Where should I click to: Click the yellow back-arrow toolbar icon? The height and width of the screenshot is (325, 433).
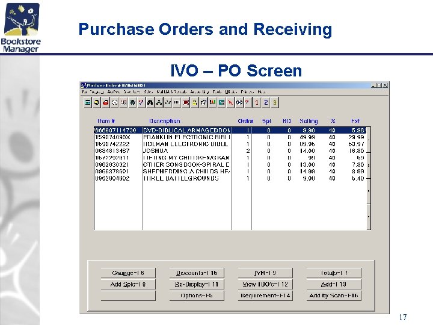pyautogui.click(x=96, y=102)
